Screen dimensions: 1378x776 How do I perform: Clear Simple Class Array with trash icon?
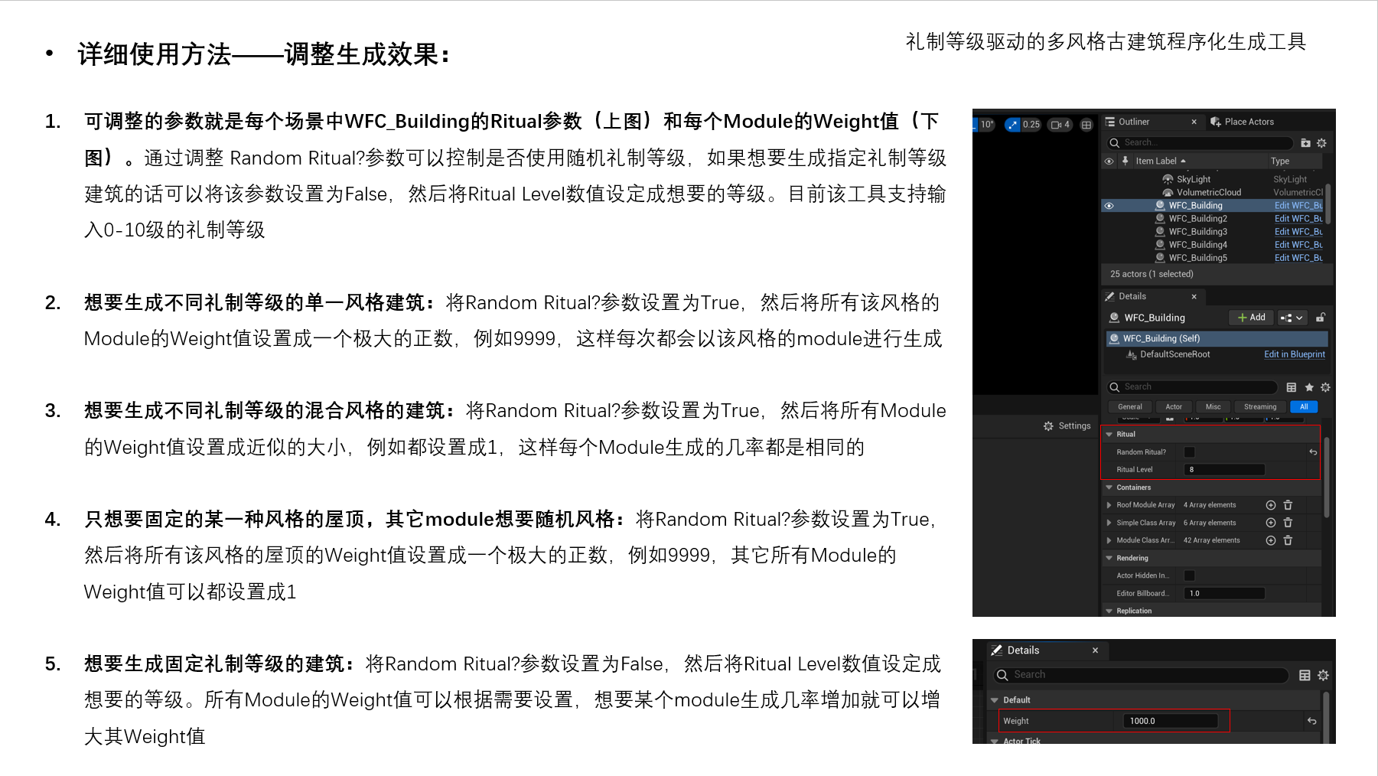tap(1288, 523)
